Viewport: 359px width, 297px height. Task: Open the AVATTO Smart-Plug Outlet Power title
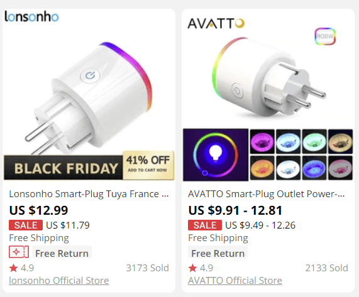pyautogui.click(x=267, y=194)
